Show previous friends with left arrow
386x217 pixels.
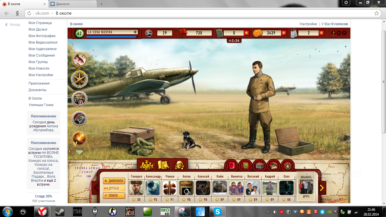(x=96, y=188)
